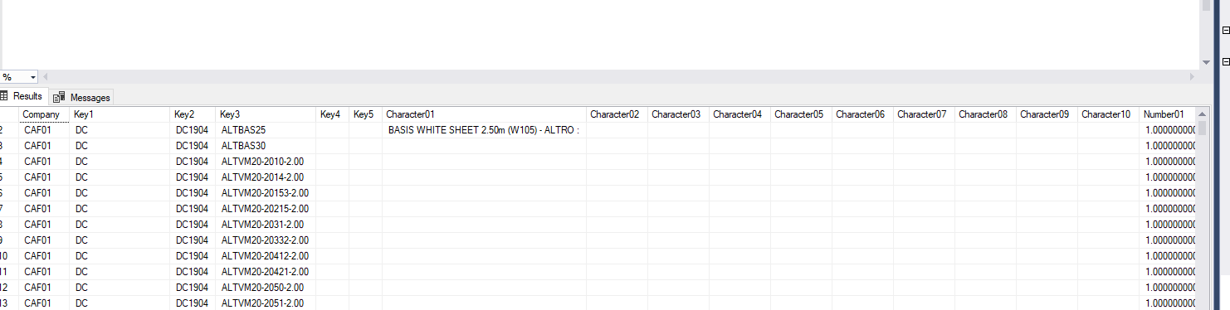The height and width of the screenshot is (310, 1230).
Task: Click the ALTVM20-2014-2.00 cell
Action: [x=266, y=177]
